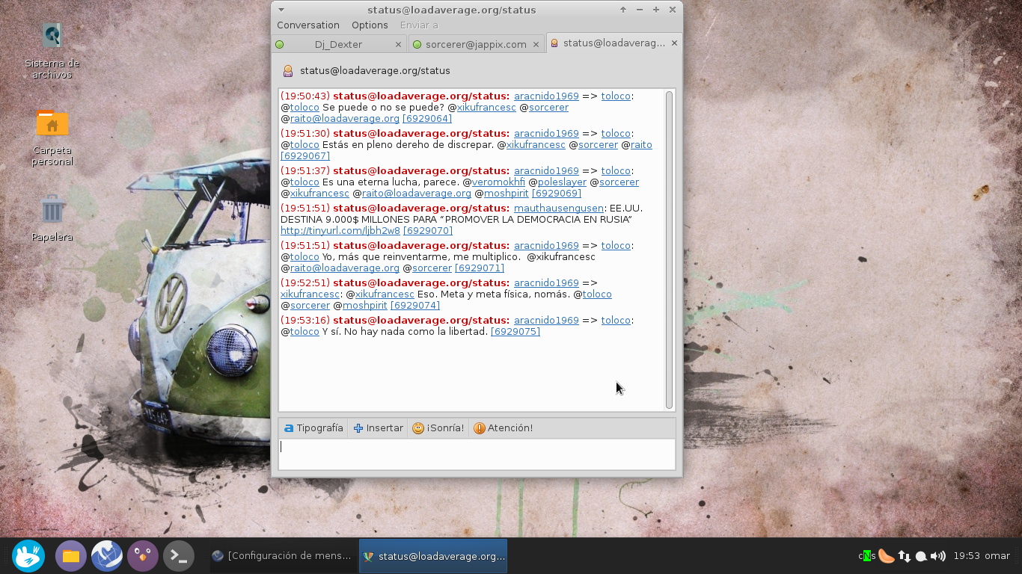Click the chat history vertical scrollbar
This screenshot has width=1022, height=574.
669,250
